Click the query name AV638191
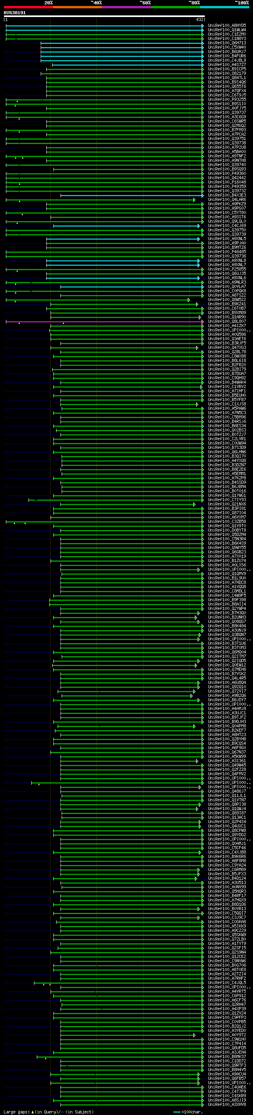This screenshot has height=1115, width=253. (15, 13)
